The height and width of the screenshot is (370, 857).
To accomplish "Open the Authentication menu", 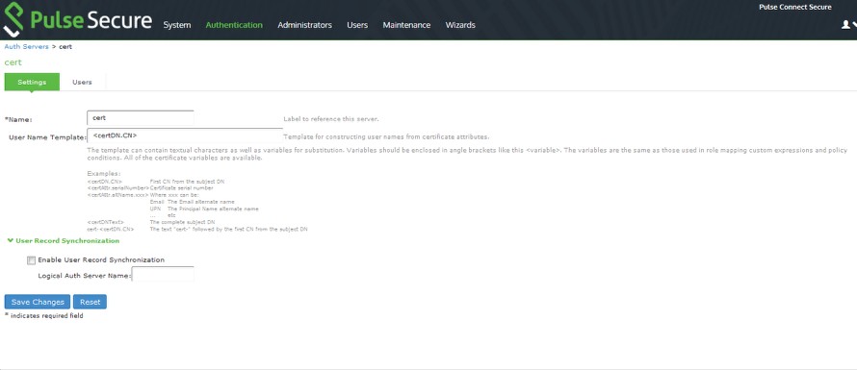I will (x=234, y=25).
